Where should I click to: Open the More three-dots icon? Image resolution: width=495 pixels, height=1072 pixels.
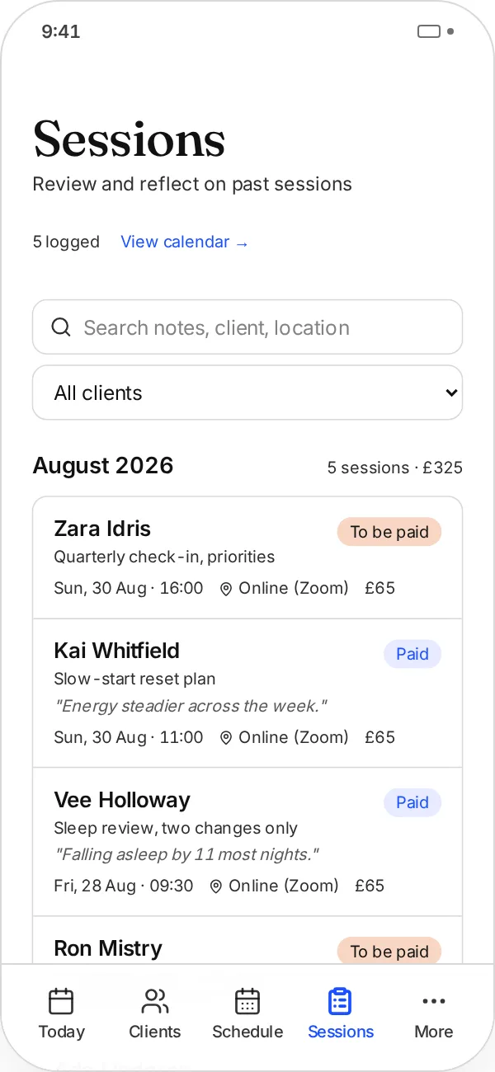433,1001
